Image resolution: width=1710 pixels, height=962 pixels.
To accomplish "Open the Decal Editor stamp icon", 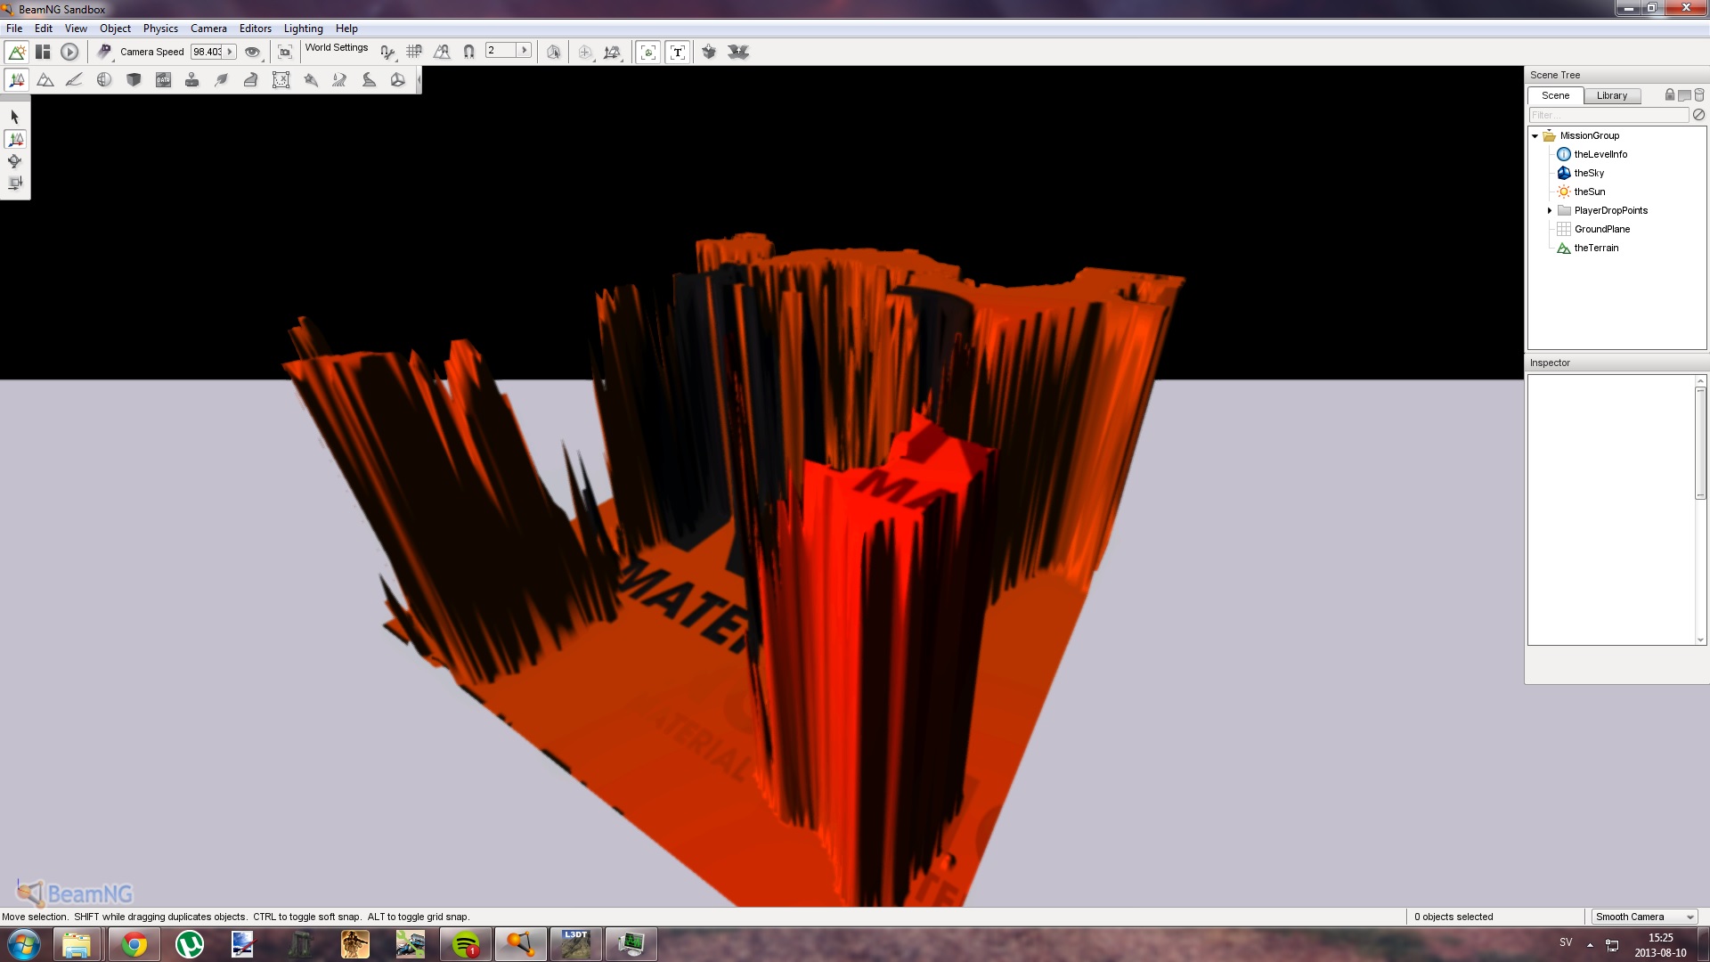I will pos(192,80).
